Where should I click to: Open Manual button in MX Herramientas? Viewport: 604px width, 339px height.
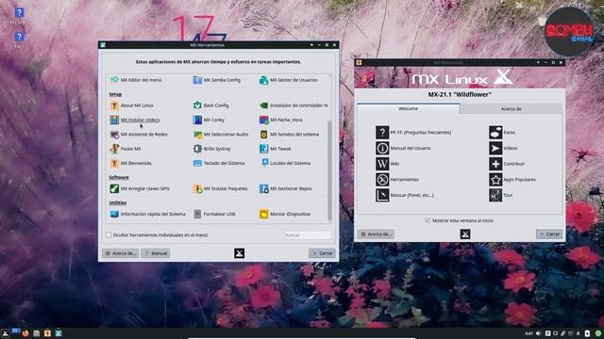tap(155, 253)
